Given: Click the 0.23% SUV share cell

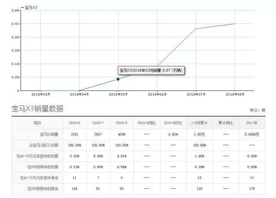Looking at the screenshot, I should point(75,167).
